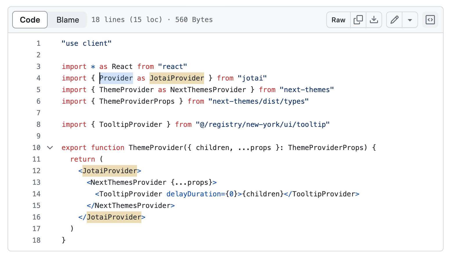Select line number 18
The width and height of the screenshot is (450, 256).
point(36,240)
